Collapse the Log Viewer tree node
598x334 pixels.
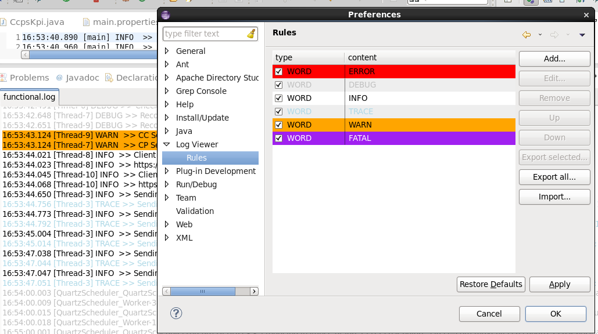coord(167,144)
